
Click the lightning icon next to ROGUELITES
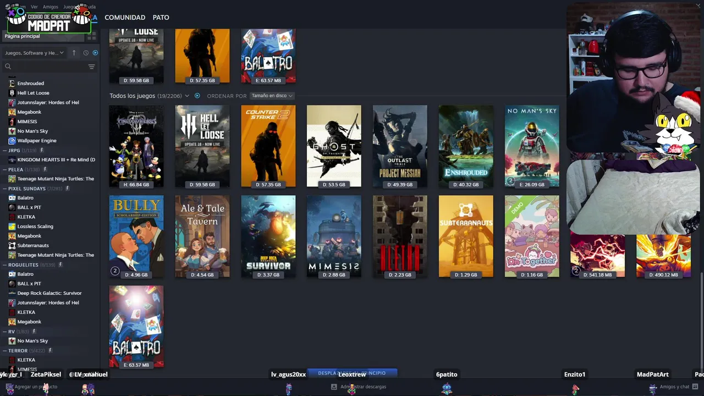coord(61,265)
